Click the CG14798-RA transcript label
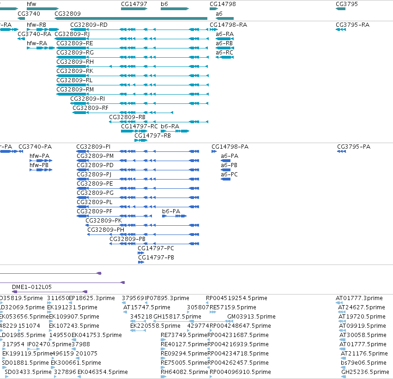The height and width of the screenshot is (379, 393). coord(228,25)
